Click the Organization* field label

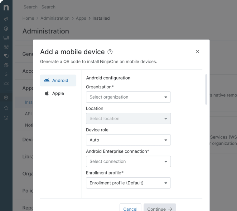pyautogui.click(x=100, y=87)
